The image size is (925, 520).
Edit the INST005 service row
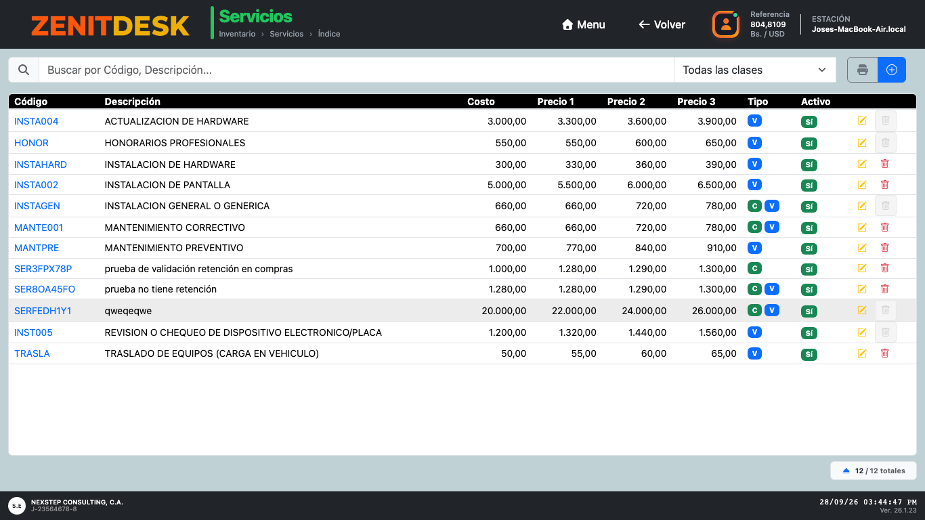click(x=862, y=332)
